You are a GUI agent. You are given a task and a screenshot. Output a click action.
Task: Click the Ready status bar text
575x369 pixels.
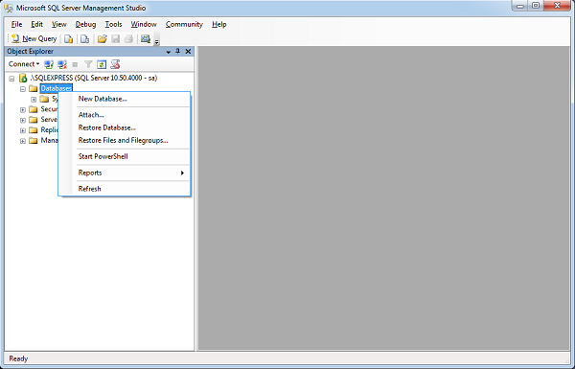(x=18, y=358)
